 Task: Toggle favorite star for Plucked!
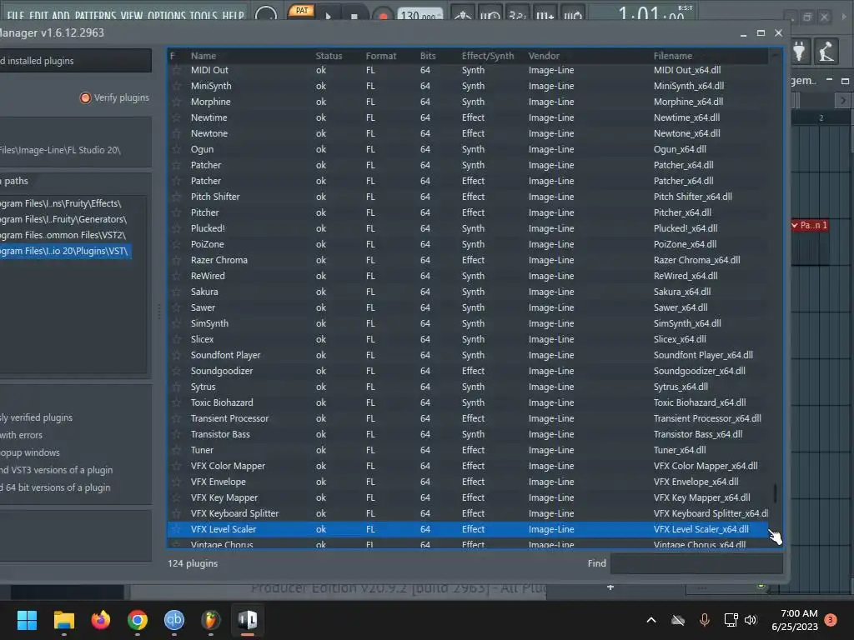[176, 228]
